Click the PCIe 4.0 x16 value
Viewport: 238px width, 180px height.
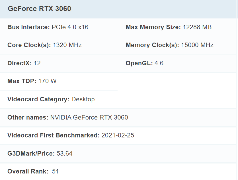[x=70, y=27]
